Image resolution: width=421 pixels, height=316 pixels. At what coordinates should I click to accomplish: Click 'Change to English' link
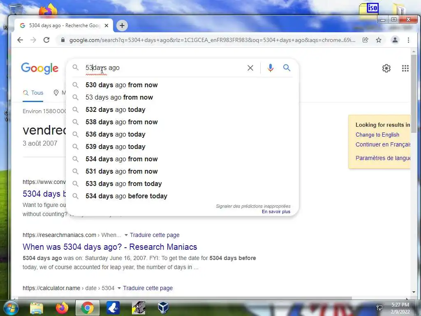tap(377, 135)
